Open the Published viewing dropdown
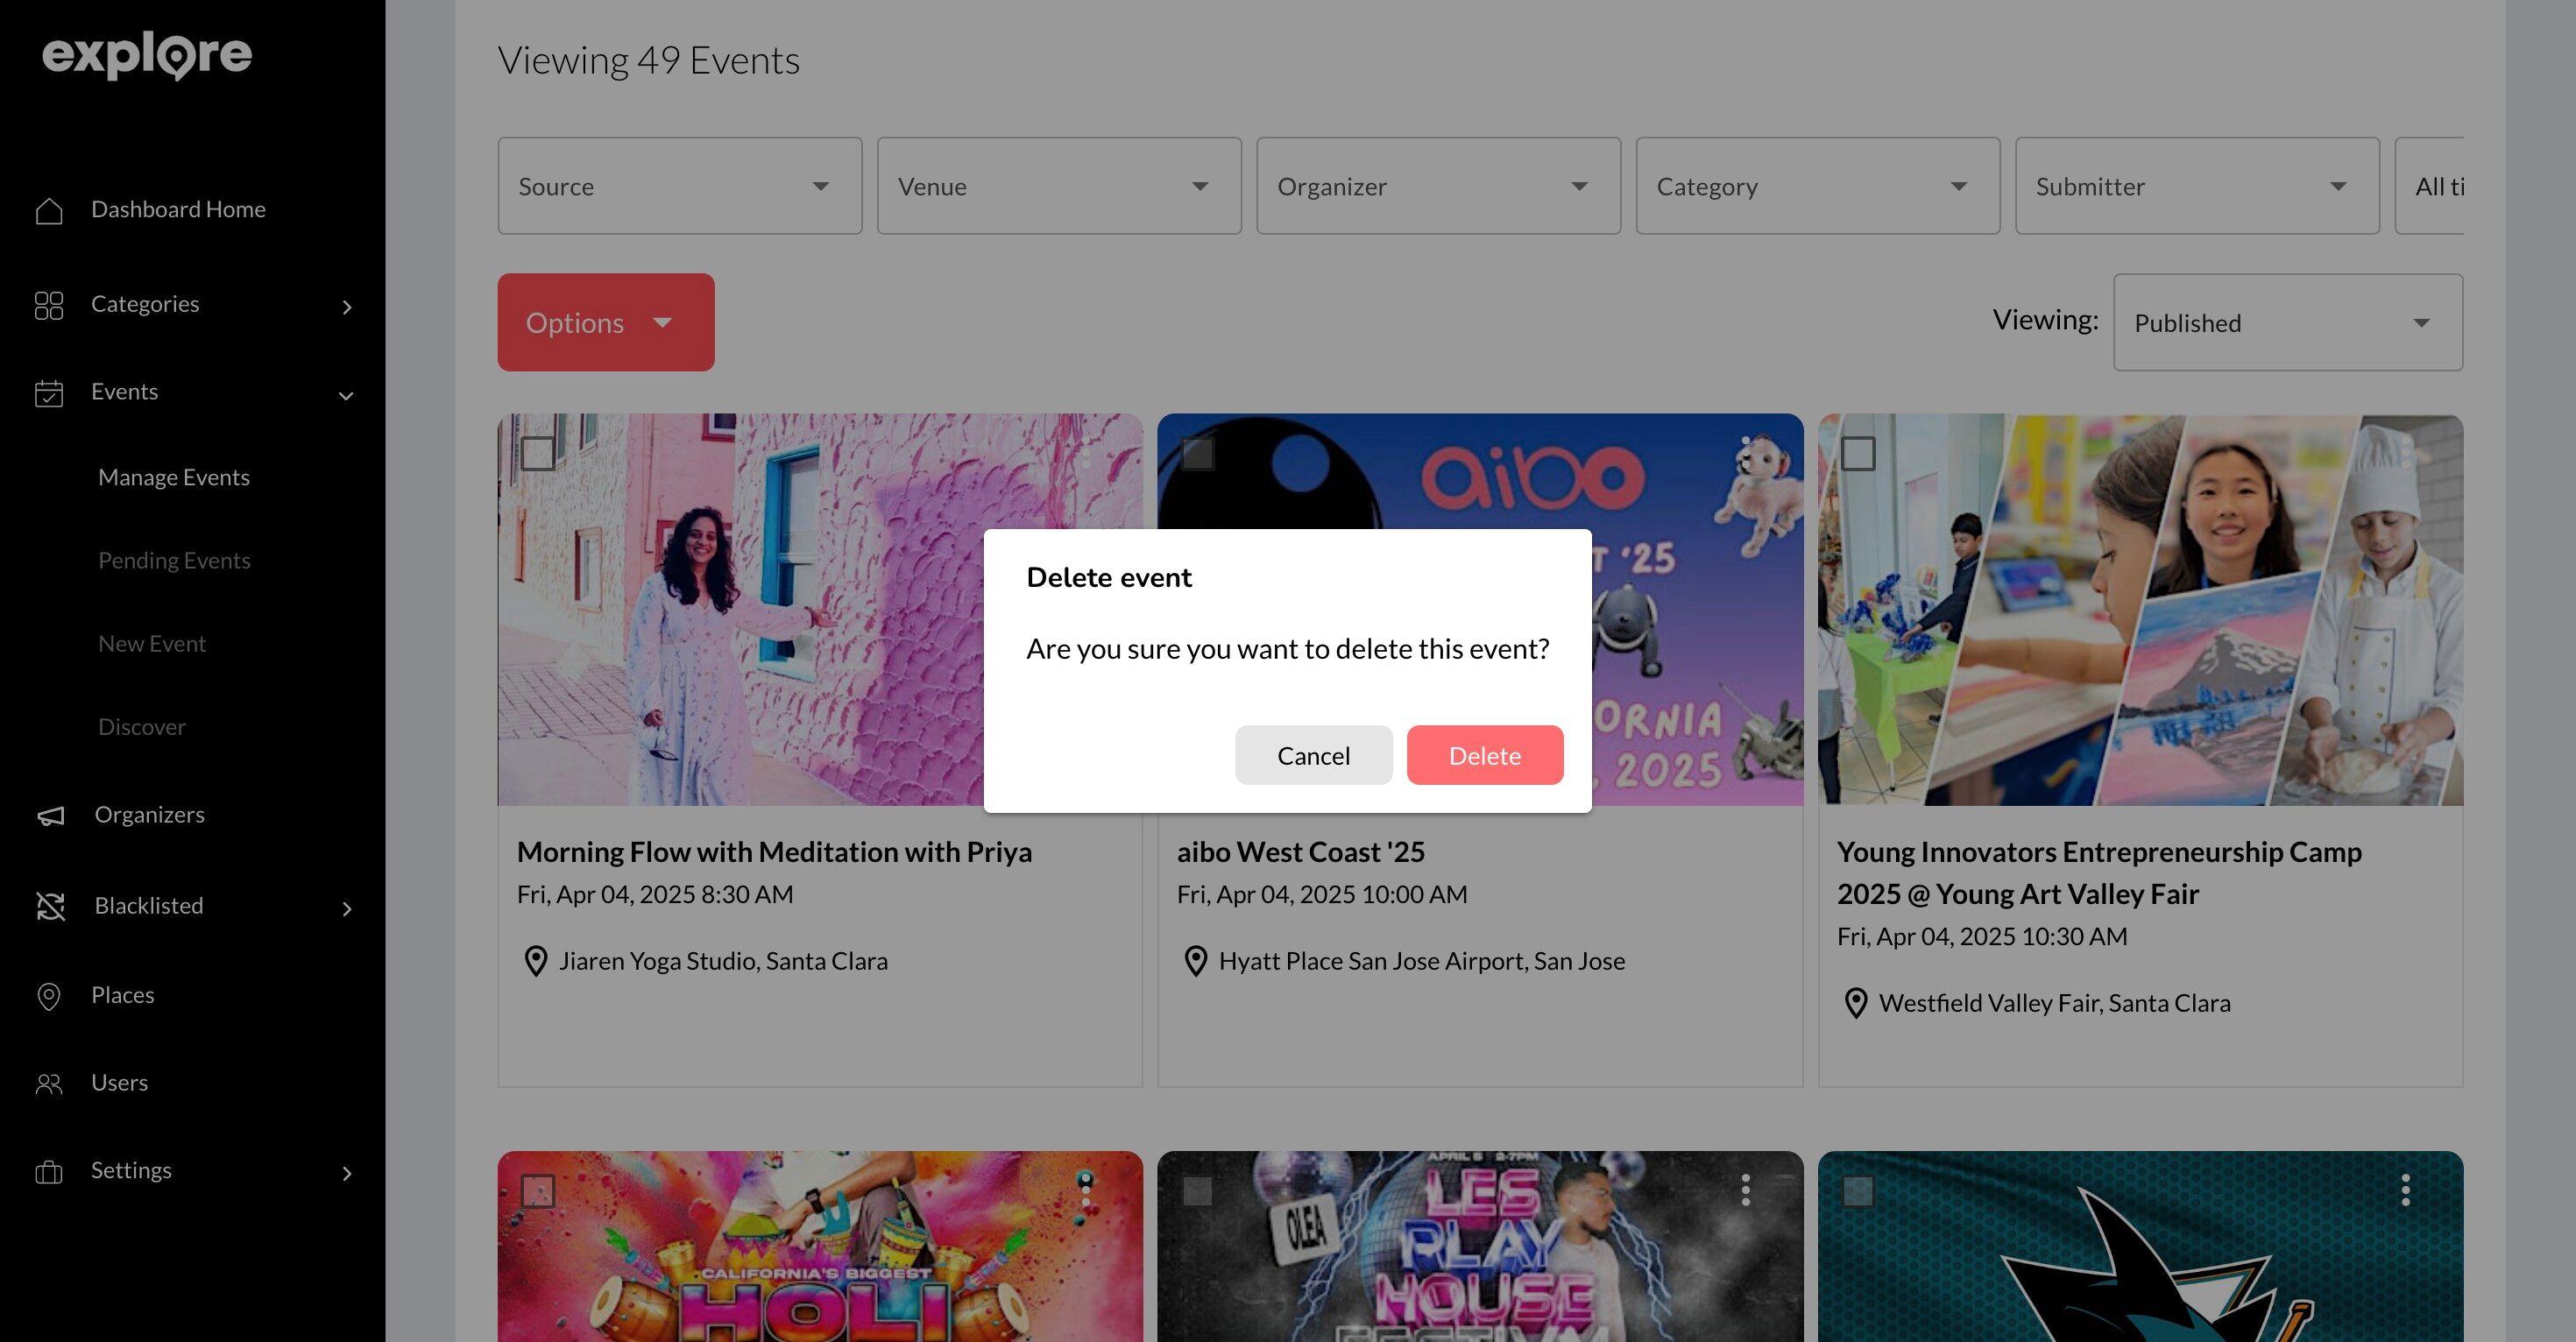The image size is (2576, 1342). click(2287, 323)
